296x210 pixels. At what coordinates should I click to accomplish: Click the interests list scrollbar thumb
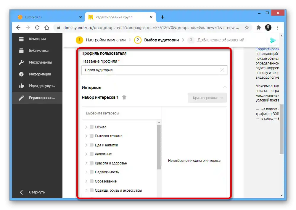coord(159,147)
